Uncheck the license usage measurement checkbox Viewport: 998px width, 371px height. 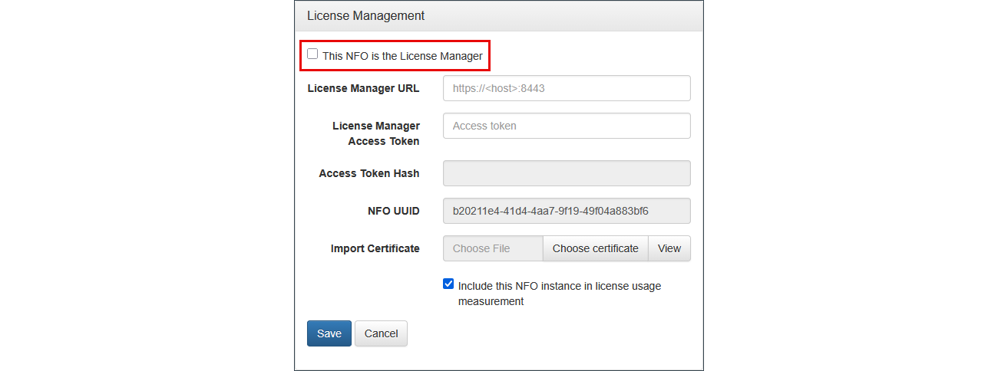click(448, 284)
